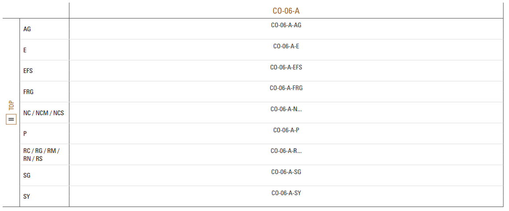Open product code CO-06-A-P
Viewport: 509px width, 211px height.
tap(286, 130)
